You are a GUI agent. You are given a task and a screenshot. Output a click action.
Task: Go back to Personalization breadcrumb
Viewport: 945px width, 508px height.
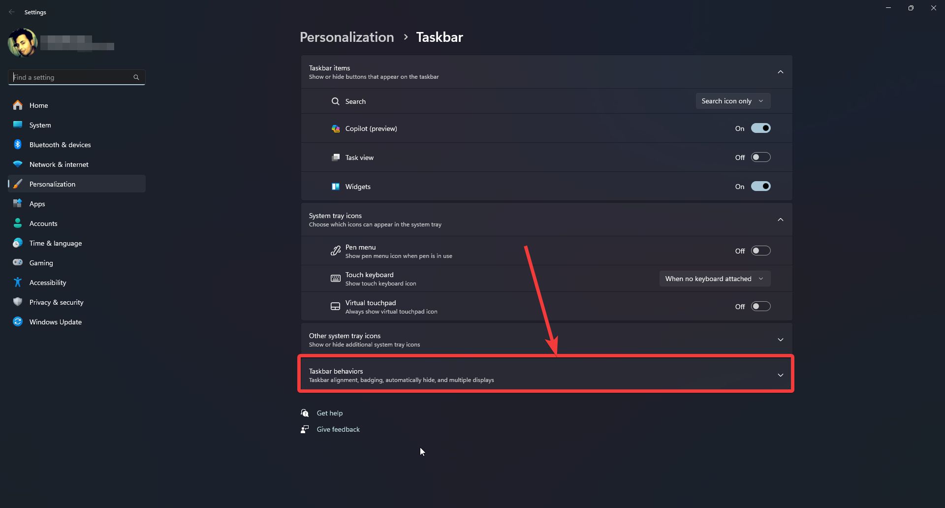coord(346,37)
